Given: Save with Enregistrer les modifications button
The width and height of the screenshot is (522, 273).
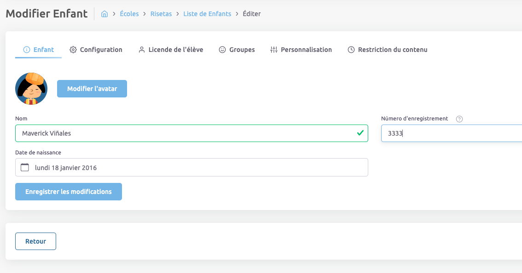Looking at the screenshot, I should click(69, 192).
